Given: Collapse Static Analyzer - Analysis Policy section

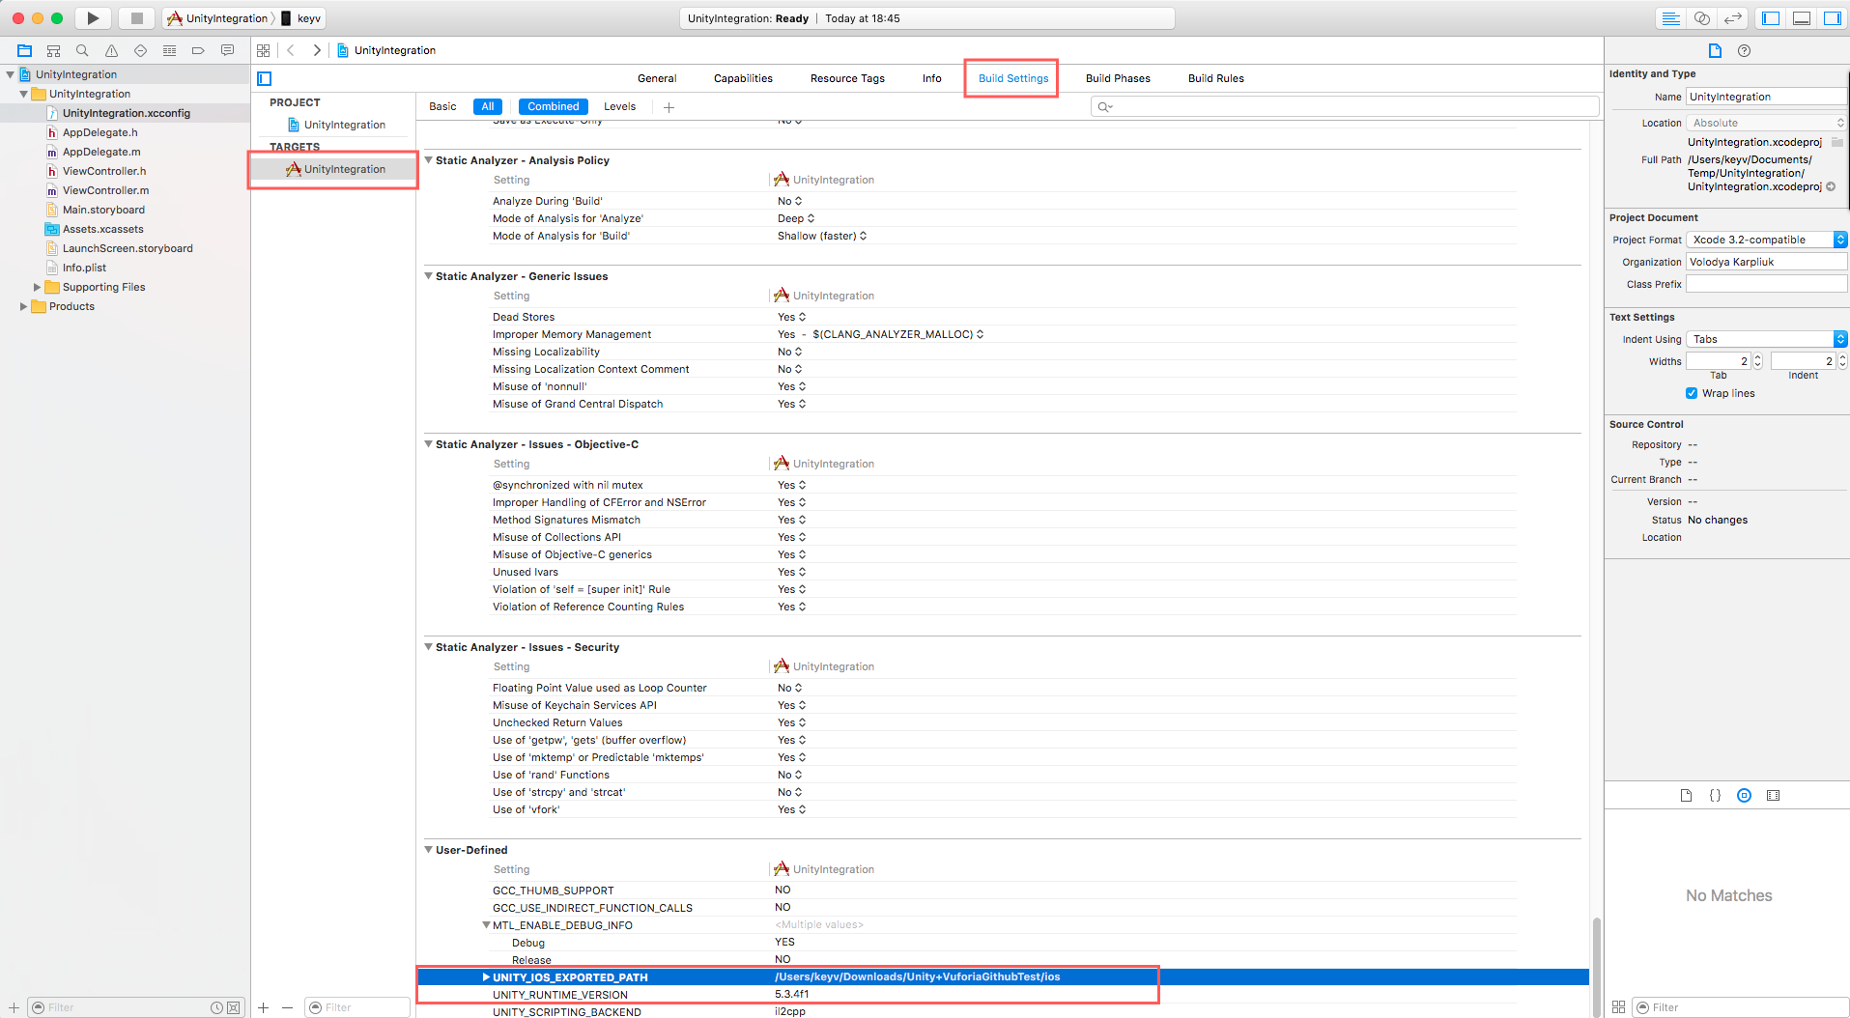Looking at the screenshot, I should point(429,160).
